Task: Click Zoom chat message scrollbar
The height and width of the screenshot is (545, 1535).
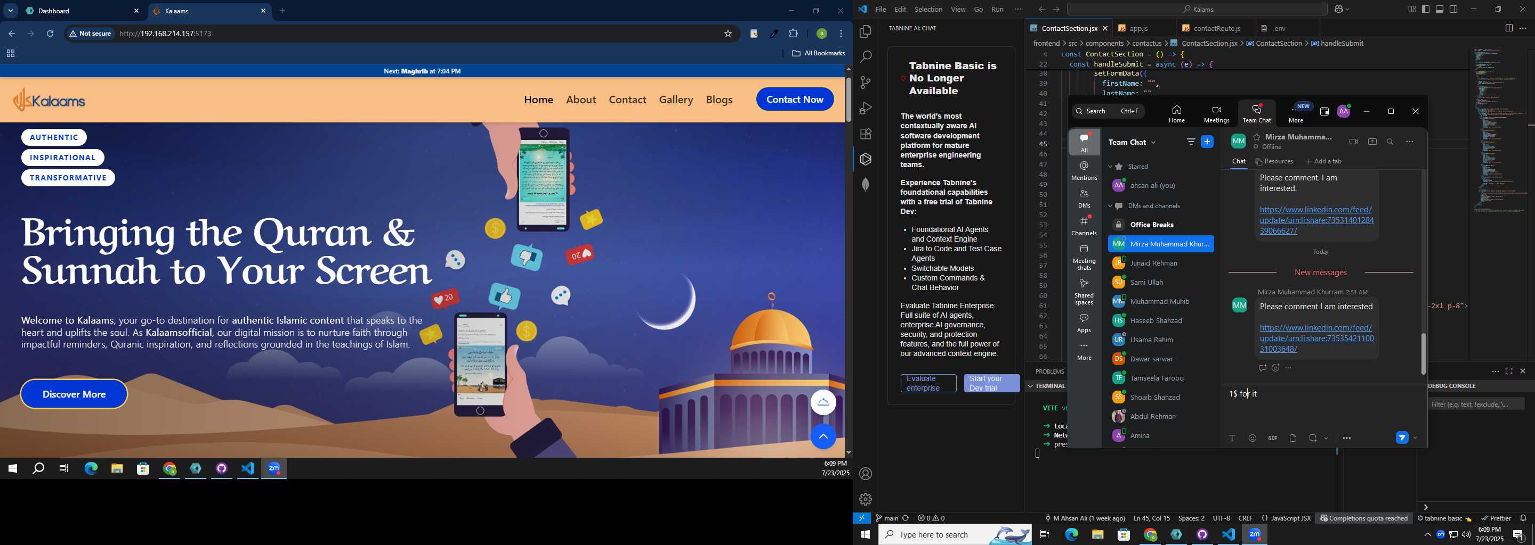Action: click(x=1423, y=353)
